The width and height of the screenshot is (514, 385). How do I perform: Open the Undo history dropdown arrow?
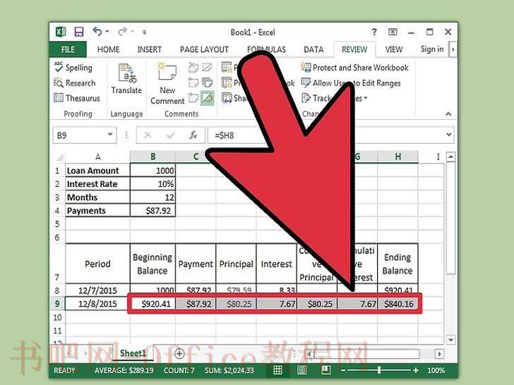107,32
